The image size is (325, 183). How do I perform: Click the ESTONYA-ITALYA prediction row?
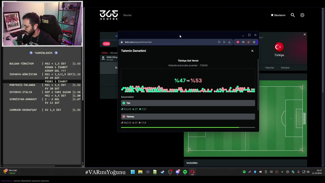point(45,92)
